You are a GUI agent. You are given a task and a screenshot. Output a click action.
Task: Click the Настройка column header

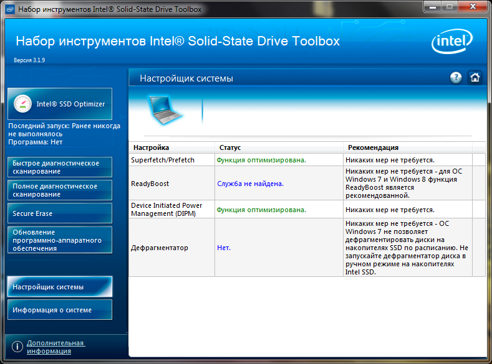172,147
